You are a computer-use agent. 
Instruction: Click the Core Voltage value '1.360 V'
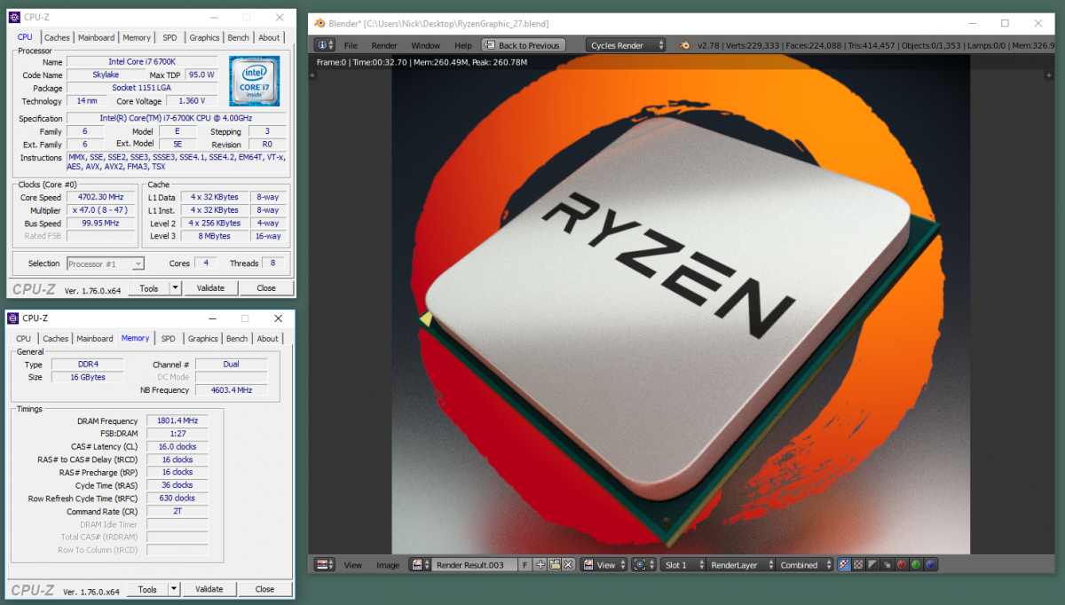pos(191,101)
